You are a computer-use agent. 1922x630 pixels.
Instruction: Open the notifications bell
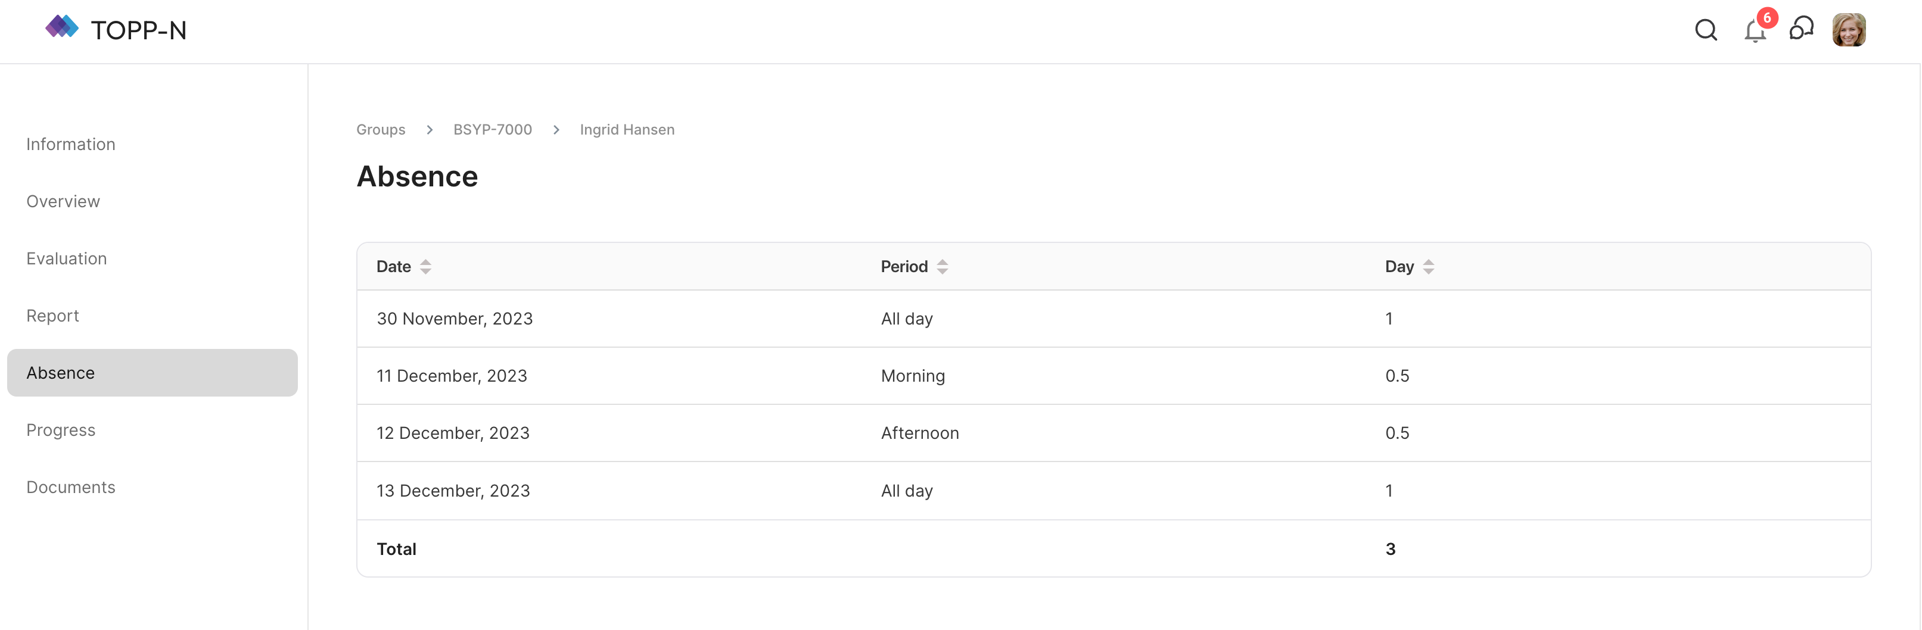coord(1755,32)
